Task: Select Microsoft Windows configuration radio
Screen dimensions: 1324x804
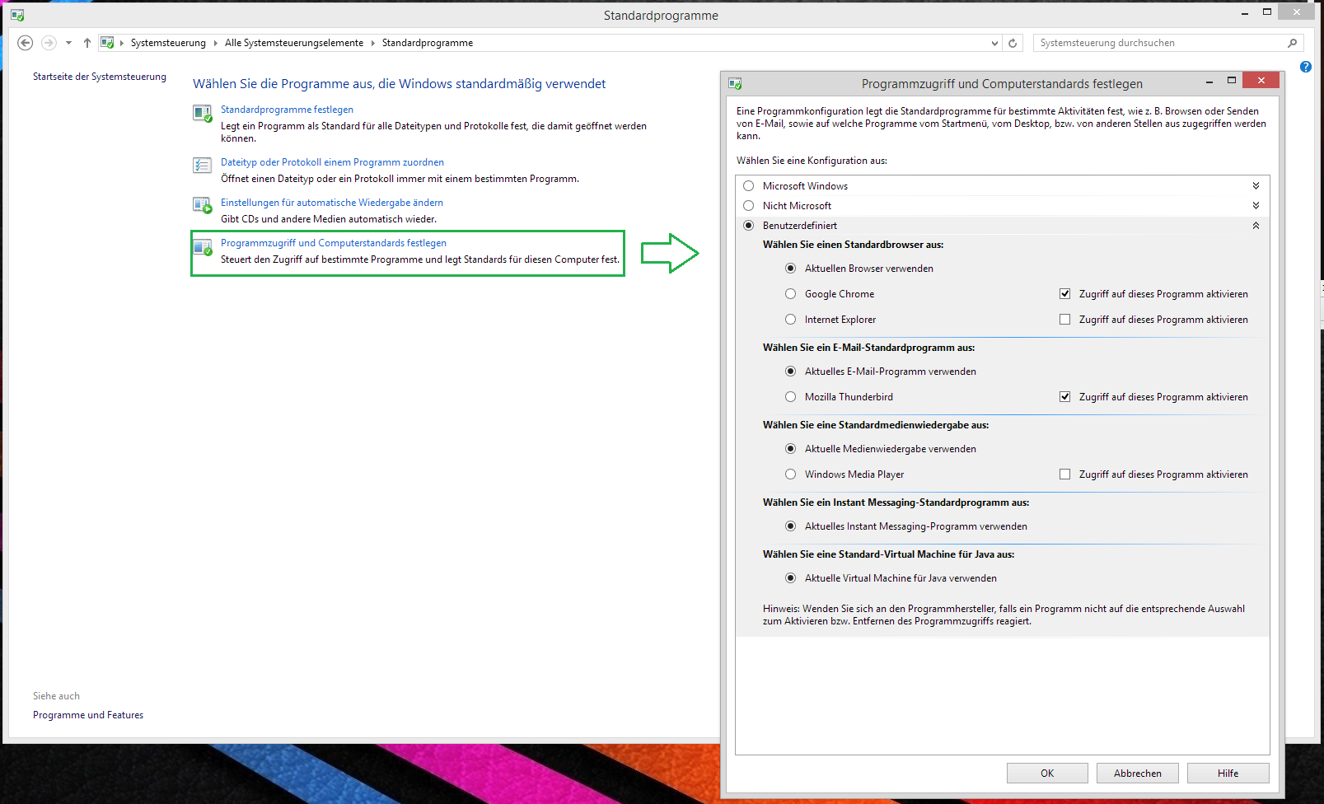Action: pos(749,186)
